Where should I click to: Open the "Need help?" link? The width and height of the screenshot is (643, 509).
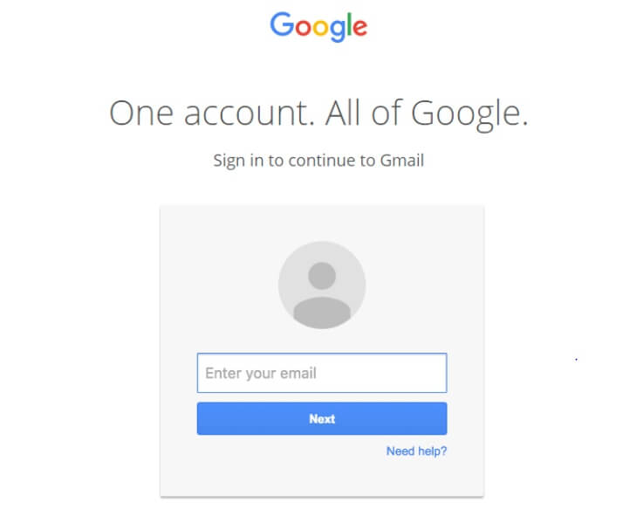[416, 451]
